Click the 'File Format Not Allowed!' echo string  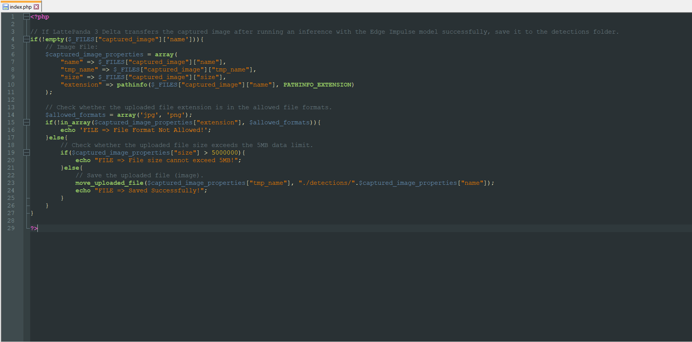pyautogui.click(x=145, y=130)
